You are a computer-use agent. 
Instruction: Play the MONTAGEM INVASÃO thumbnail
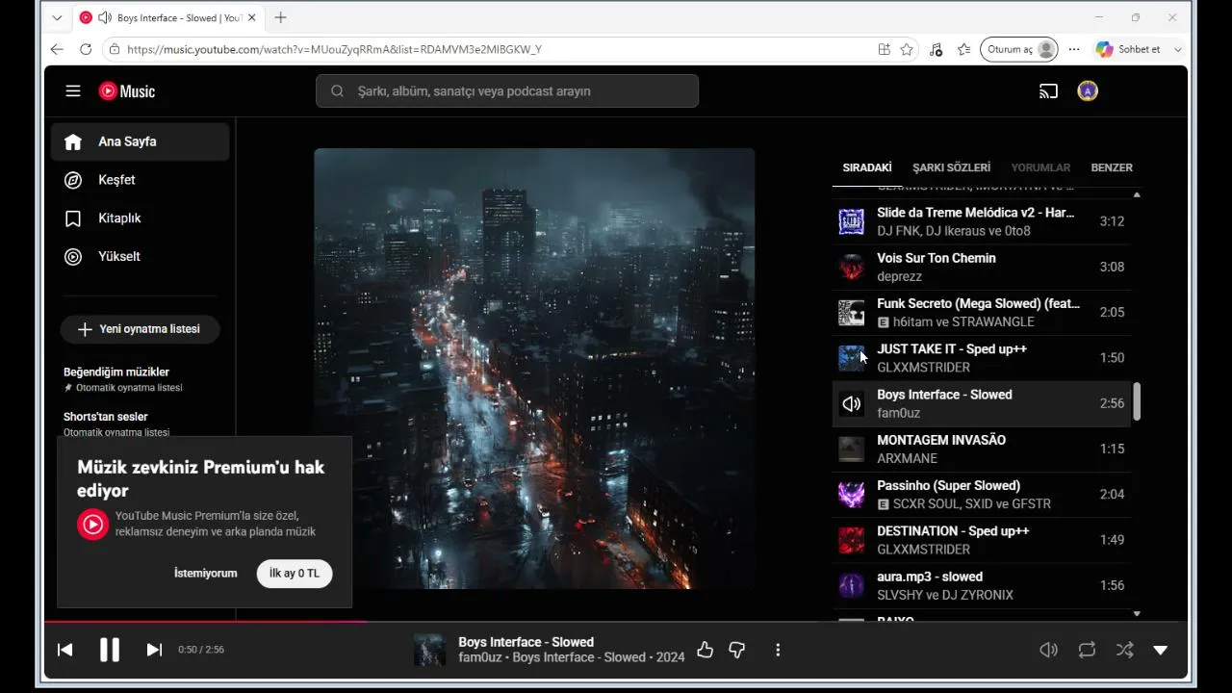point(851,449)
